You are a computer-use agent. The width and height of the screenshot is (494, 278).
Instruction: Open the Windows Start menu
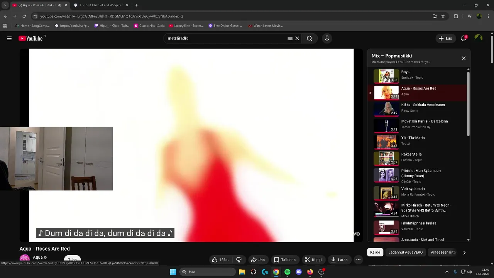[x=173, y=272]
